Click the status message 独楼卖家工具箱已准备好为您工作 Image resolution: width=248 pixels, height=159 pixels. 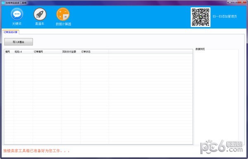(36, 151)
